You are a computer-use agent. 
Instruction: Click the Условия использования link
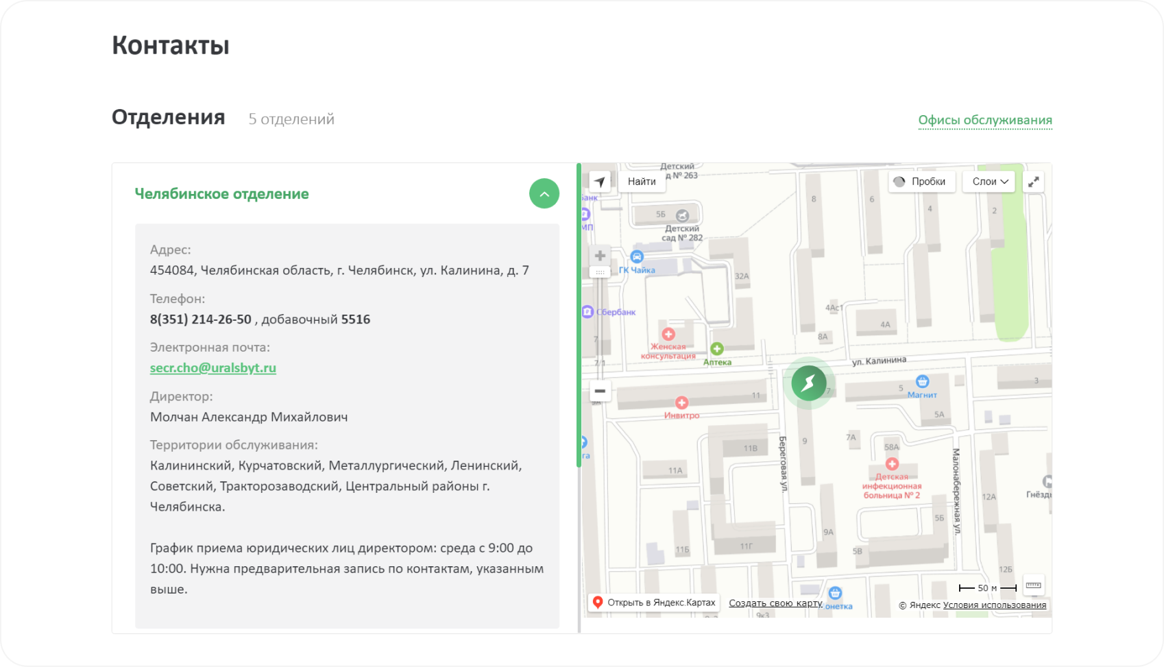[x=994, y=605]
